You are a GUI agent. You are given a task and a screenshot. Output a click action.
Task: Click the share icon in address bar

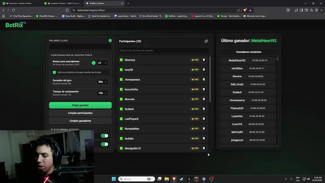(x=239, y=10)
